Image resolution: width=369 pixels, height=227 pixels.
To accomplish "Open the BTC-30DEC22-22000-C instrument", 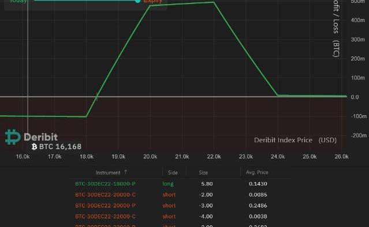I will (105, 216).
